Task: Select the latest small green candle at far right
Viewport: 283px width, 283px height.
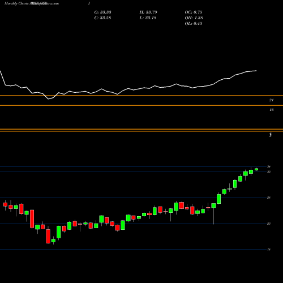Action: 256,169
